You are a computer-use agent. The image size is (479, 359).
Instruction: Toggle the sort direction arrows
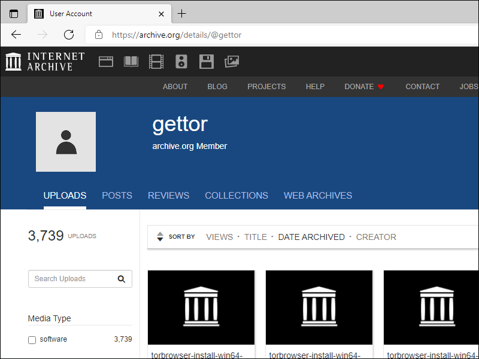[160, 237]
